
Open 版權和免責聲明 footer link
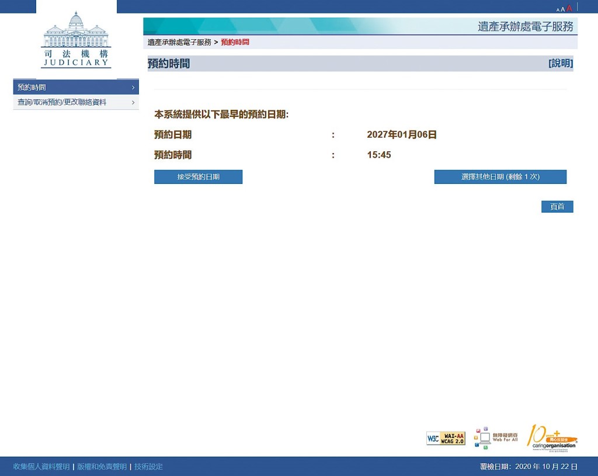(x=102, y=467)
